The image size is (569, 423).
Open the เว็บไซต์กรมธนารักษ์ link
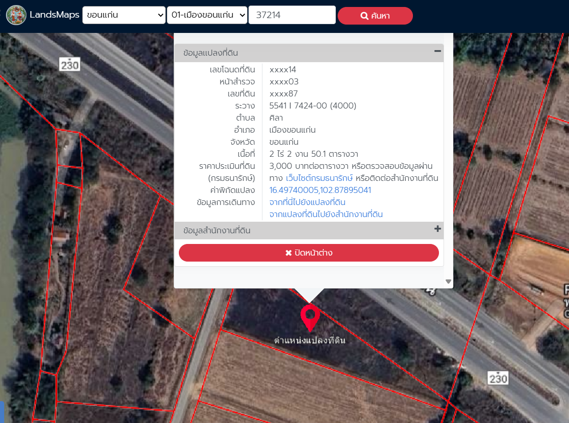(320, 178)
